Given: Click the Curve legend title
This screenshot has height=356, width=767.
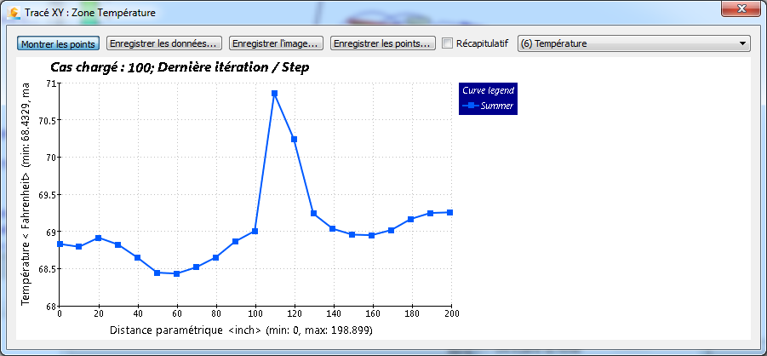Looking at the screenshot, I should point(488,90).
